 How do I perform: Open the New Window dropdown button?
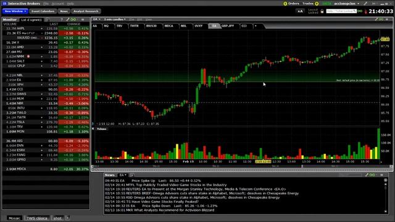click(15, 11)
